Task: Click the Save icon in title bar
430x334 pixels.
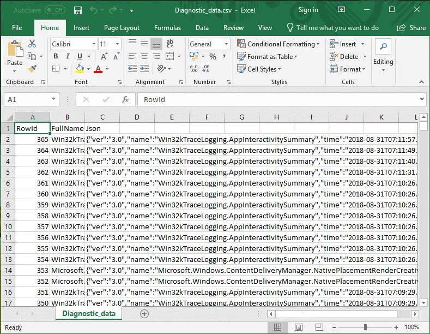Action: click(78, 10)
